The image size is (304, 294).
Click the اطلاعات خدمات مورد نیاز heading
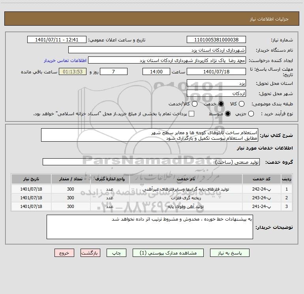coord(265,148)
